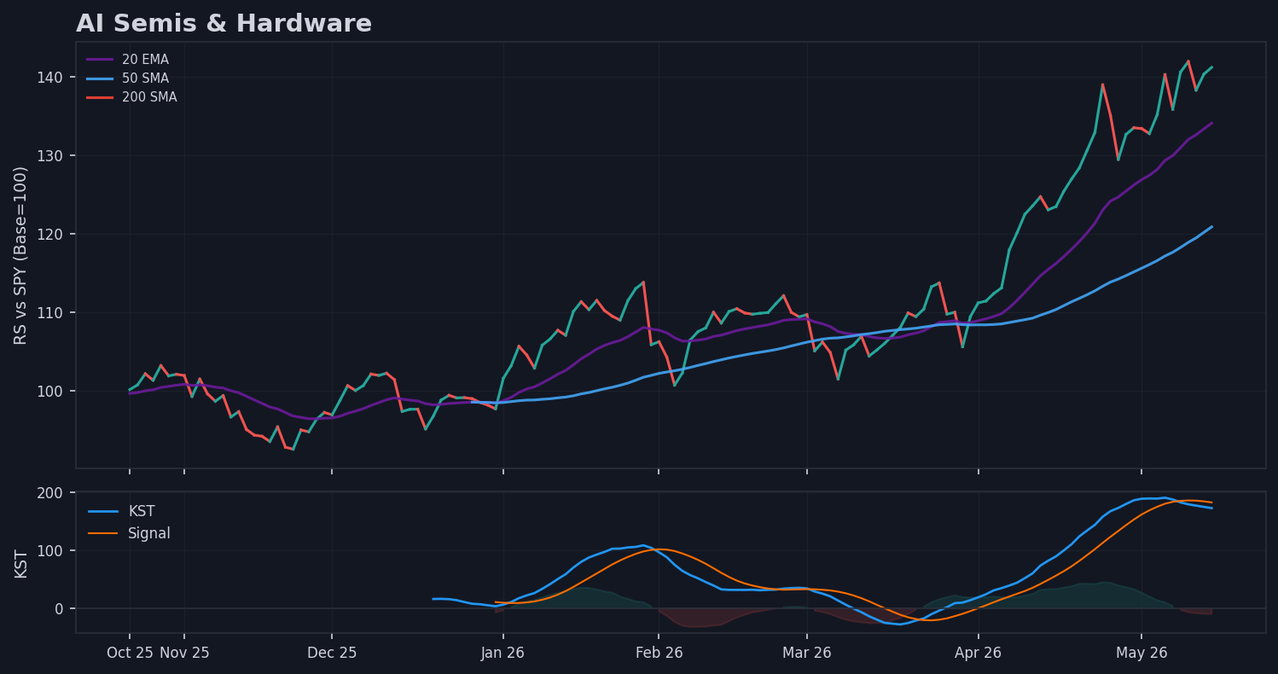Click the "Mar 26" date label
Screen dimensions: 1278x674
(807, 654)
